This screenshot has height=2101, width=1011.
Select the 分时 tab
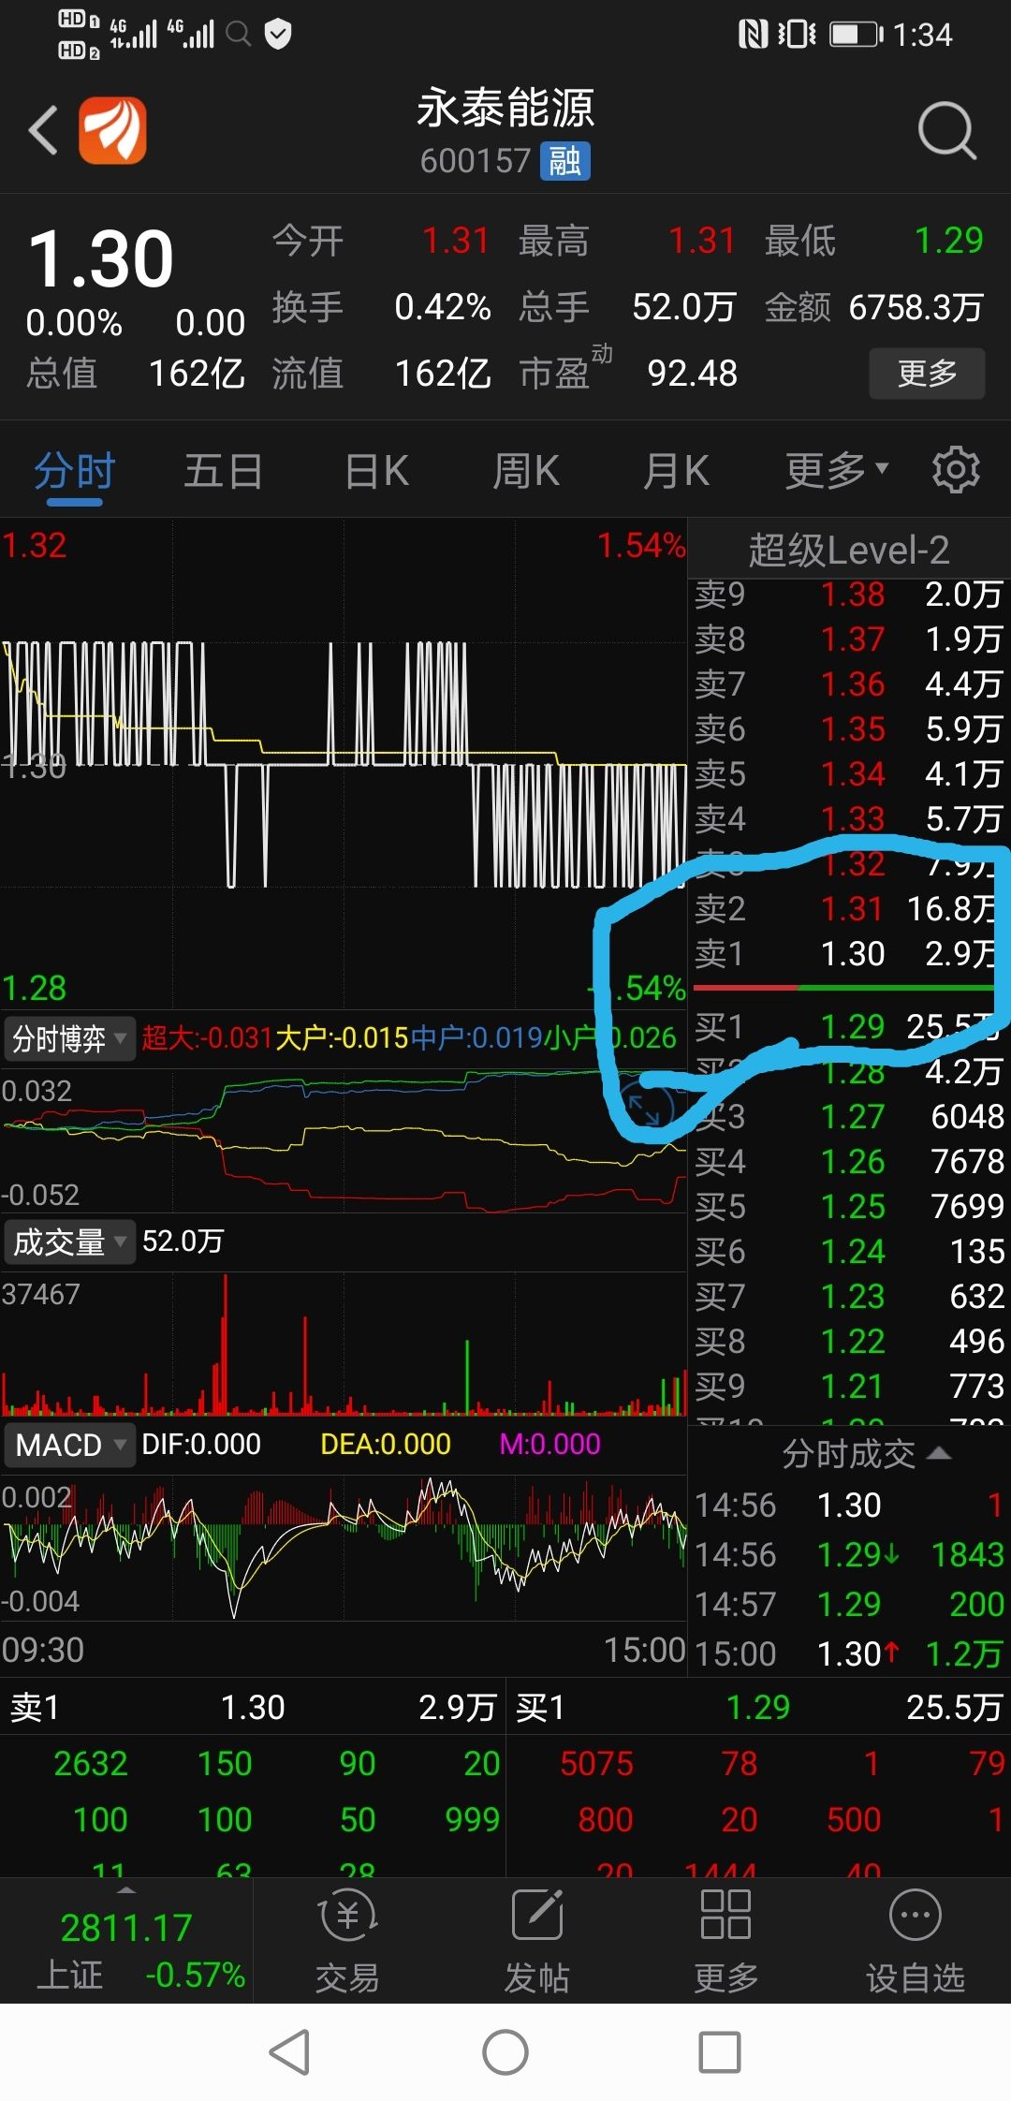[x=75, y=470]
